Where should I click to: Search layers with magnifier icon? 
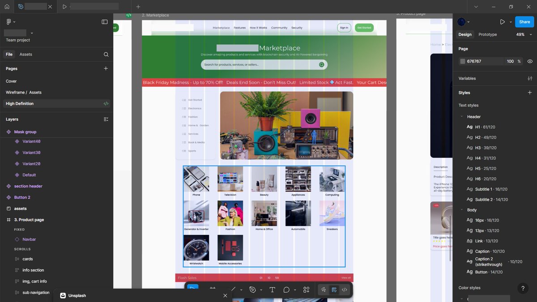click(x=106, y=55)
